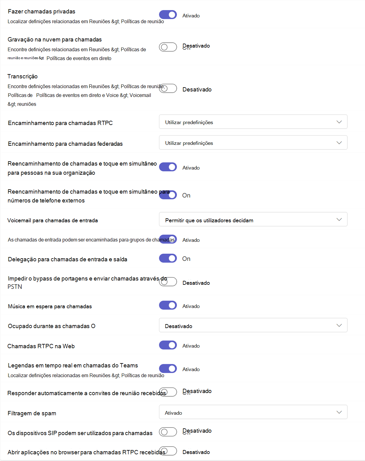
Task: Toggle reencaminhamento para números de telefone externos
Action: click(168, 195)
